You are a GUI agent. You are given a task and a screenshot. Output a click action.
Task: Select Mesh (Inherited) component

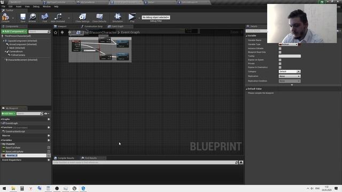click(17, 48)
